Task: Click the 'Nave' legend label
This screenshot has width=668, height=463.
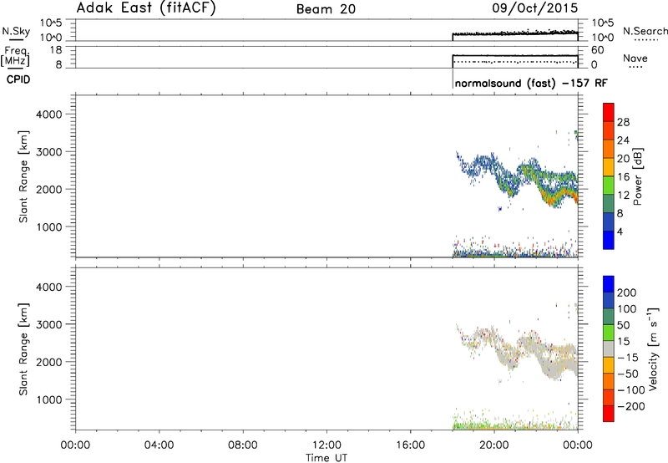Action: click(635, 58)
